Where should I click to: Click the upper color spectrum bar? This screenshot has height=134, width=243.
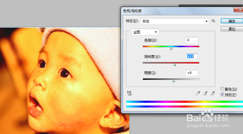click(184, 102)
